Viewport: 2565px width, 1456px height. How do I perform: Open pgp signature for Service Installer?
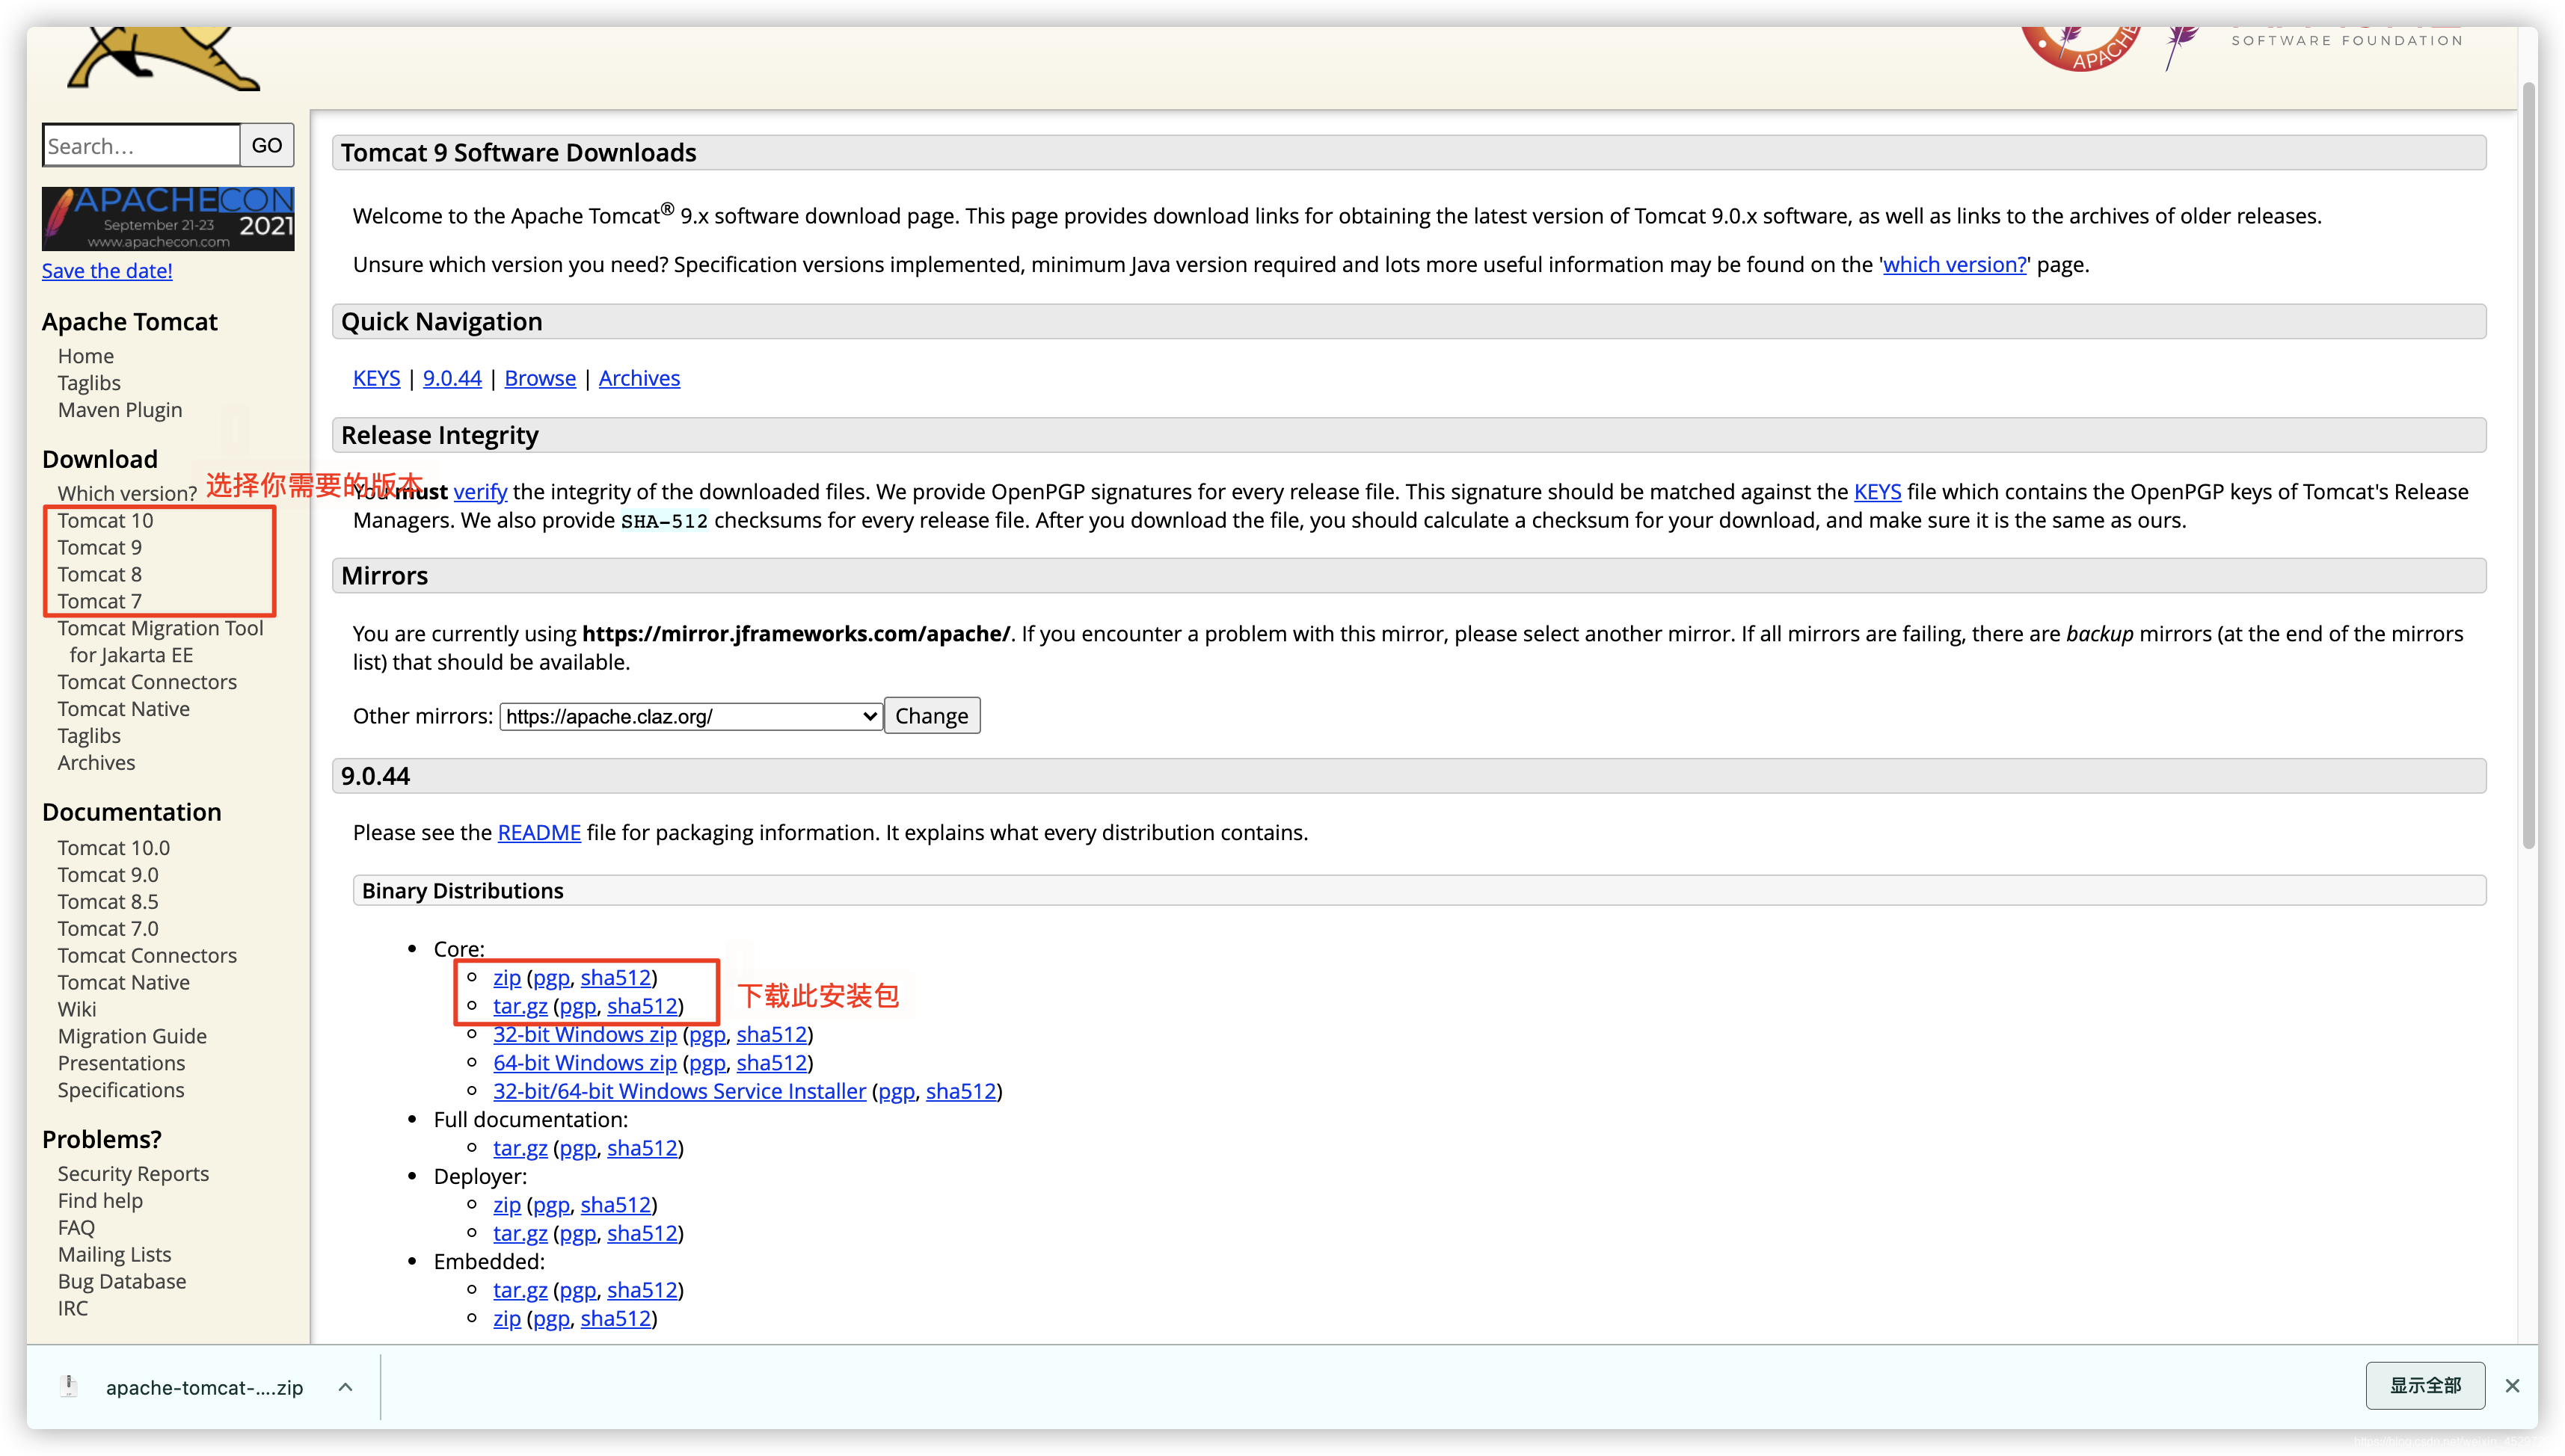(897, 1092)
